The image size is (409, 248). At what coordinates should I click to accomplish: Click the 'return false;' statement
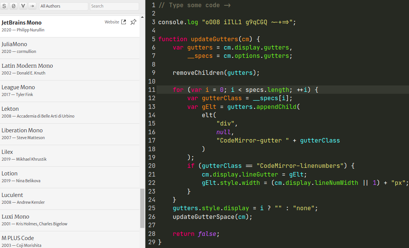(196, 234)
